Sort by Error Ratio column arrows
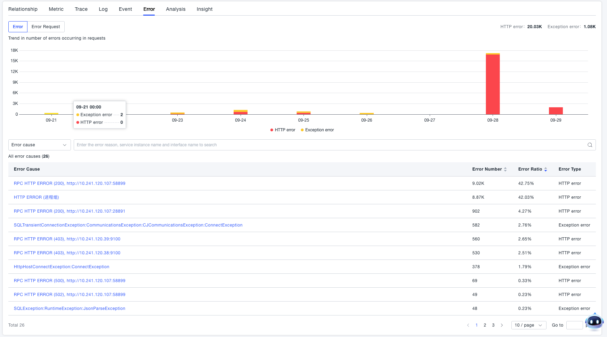Viewport: 607px width, 337px height. pos(545,169)
